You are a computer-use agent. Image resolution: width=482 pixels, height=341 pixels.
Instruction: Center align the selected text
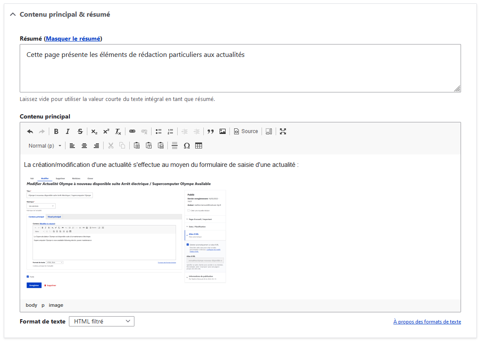84,145
